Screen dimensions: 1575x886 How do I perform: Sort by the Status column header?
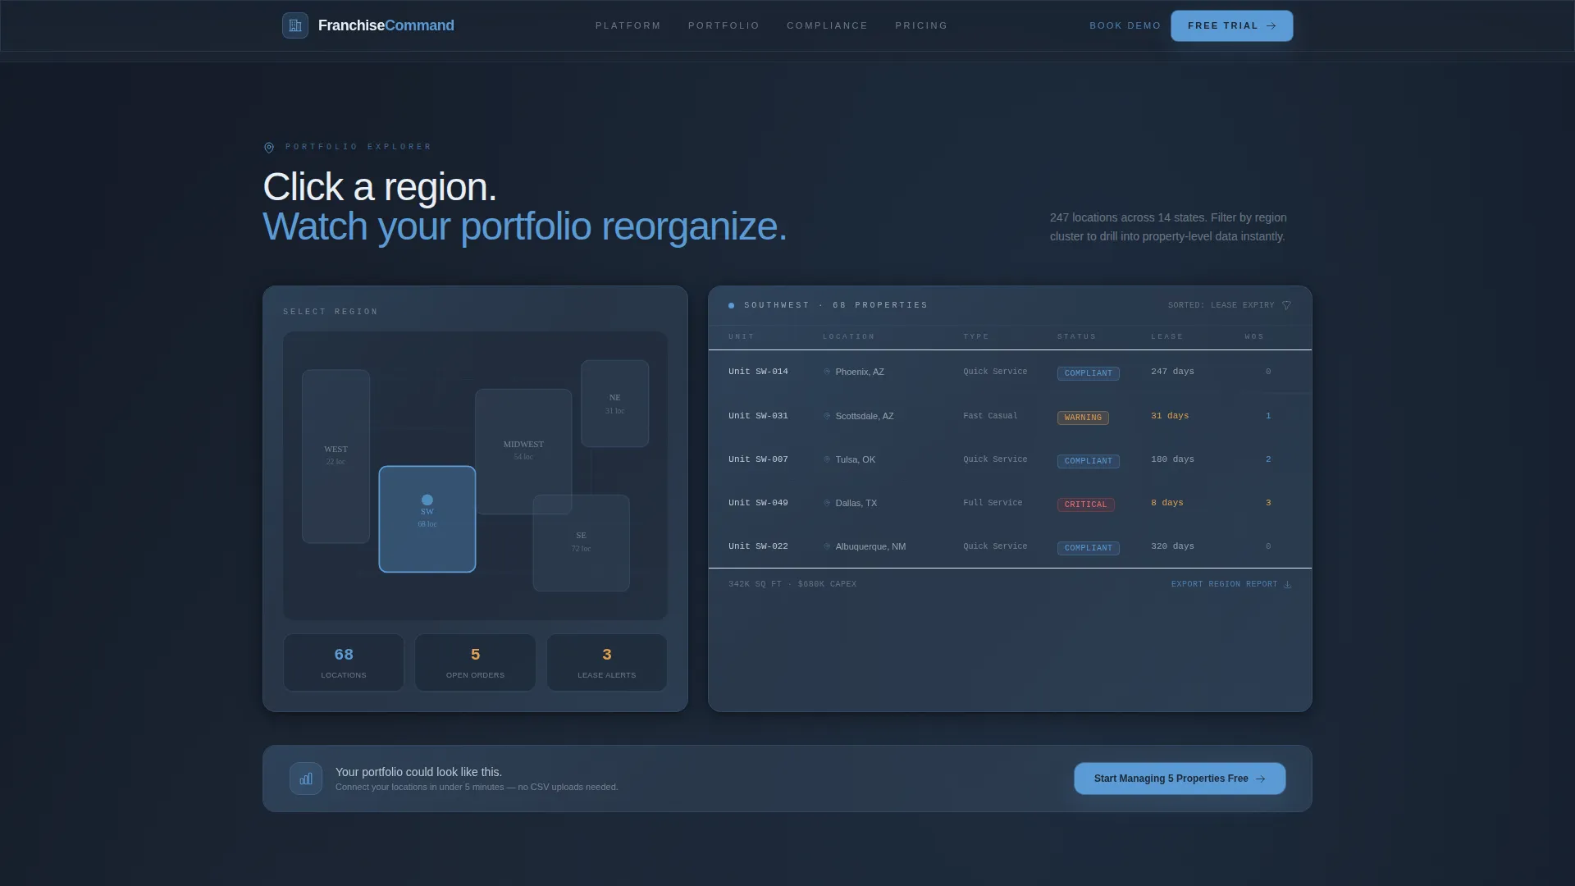click(x=1077, y=336)
